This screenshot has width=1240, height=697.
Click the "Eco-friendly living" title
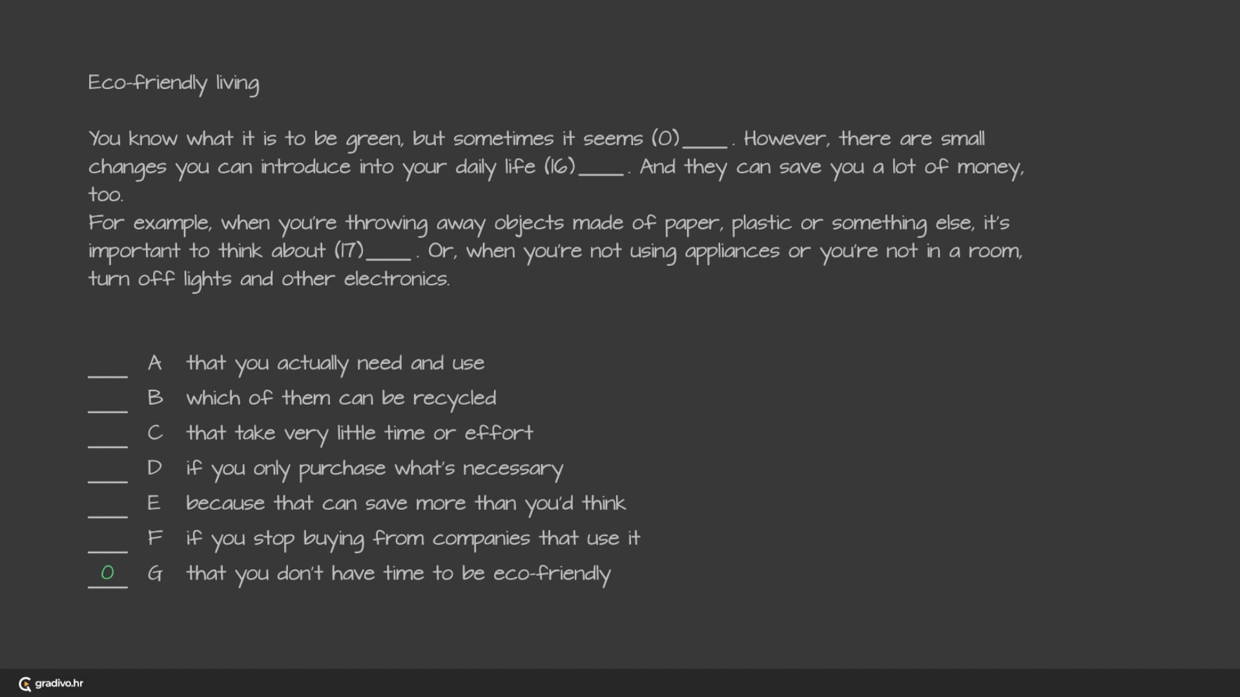pyautogui.click(x=174, y=83)
